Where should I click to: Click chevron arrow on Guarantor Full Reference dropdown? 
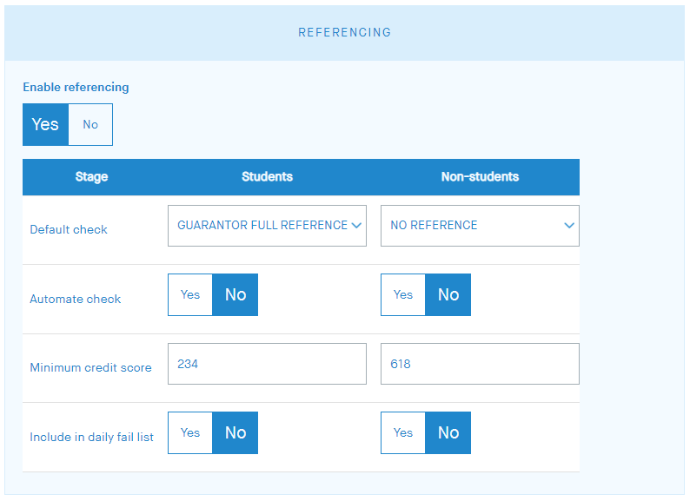point(355,226)
